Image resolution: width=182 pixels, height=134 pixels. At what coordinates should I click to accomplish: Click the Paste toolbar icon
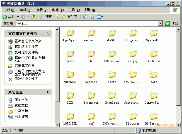click(x=92, y=17)
